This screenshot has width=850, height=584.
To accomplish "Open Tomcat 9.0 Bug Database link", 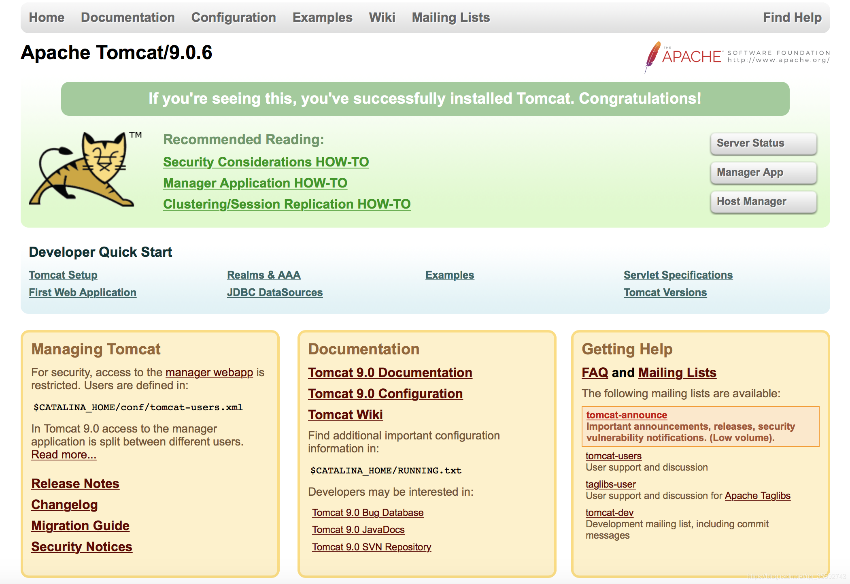I will pos(368,513).
